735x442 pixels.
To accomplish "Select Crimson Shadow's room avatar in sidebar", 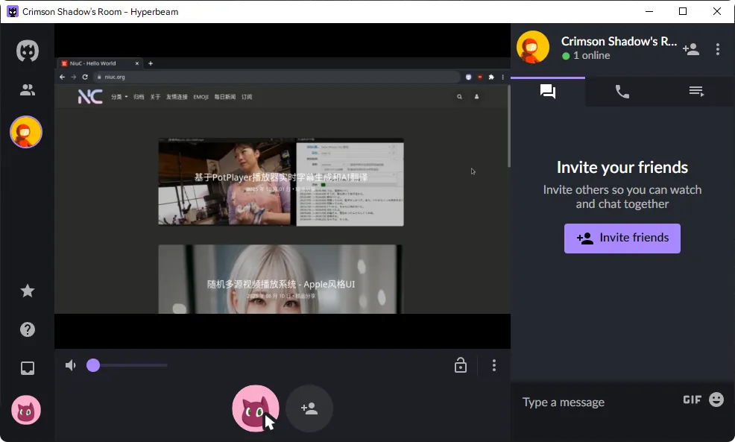I will pos(26,133).
